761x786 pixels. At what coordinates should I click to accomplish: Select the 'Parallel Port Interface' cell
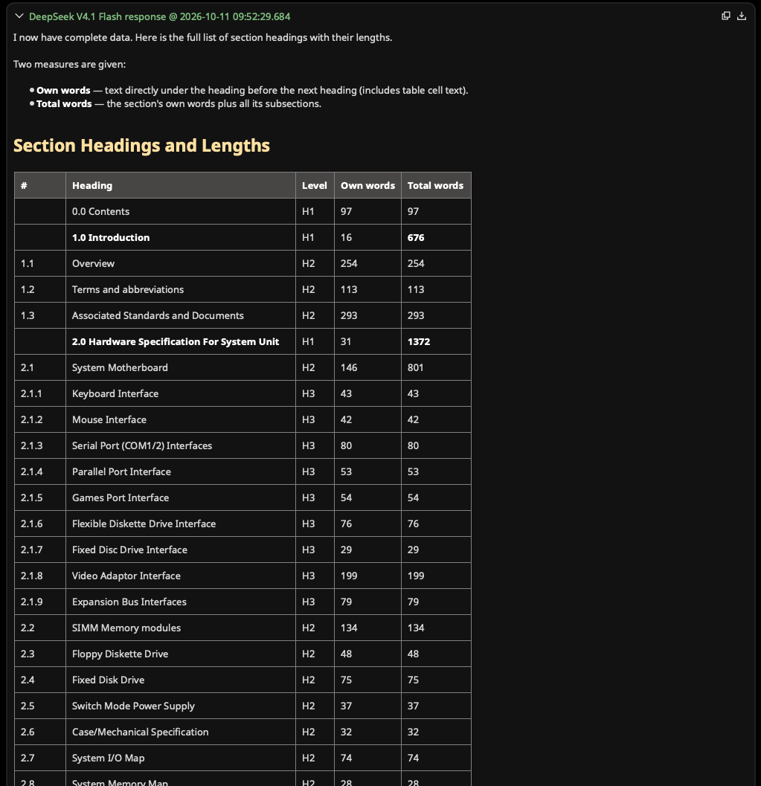coord(181,472)
